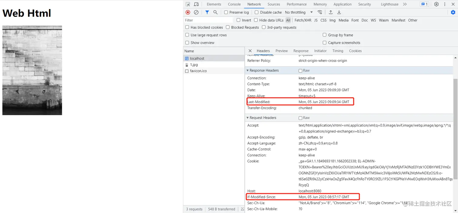Viewport: 458px width, 213px height.
Task: Open network search magnifier icon
Action: pyautogui.click(x=215, y=12)
